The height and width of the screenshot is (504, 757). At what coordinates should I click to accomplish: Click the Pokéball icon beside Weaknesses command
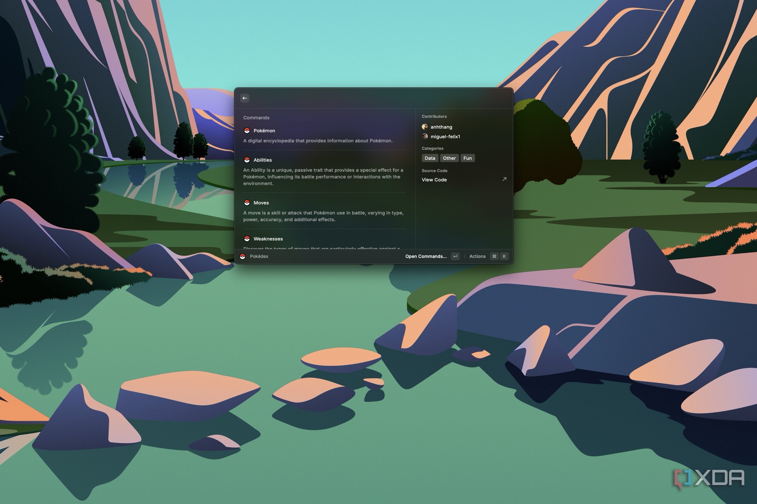click(247, 239)
